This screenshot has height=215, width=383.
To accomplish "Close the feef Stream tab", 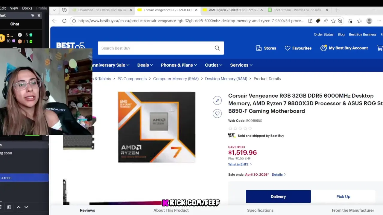I will point(327,10).
